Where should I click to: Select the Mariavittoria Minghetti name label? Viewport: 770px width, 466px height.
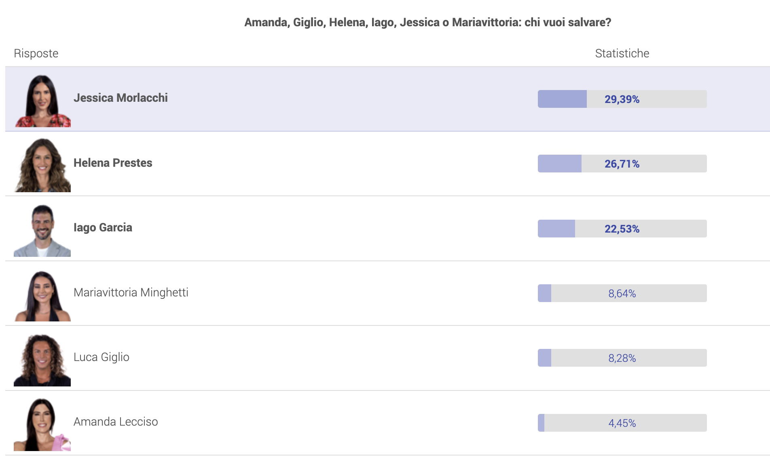pyautogui.click(x=131, y=292)
